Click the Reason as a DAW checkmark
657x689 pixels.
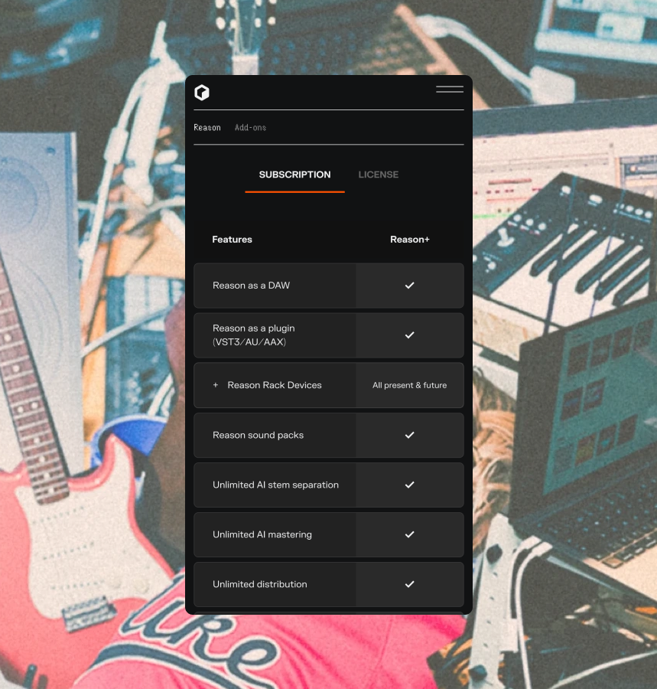(x=409, y=286)
